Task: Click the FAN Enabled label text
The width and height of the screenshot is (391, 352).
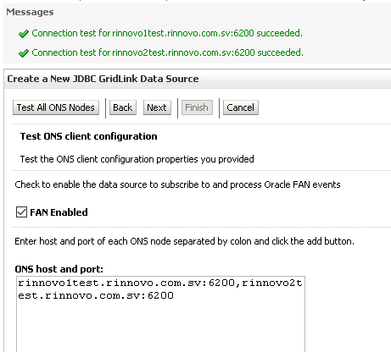Action: [59, 212]
